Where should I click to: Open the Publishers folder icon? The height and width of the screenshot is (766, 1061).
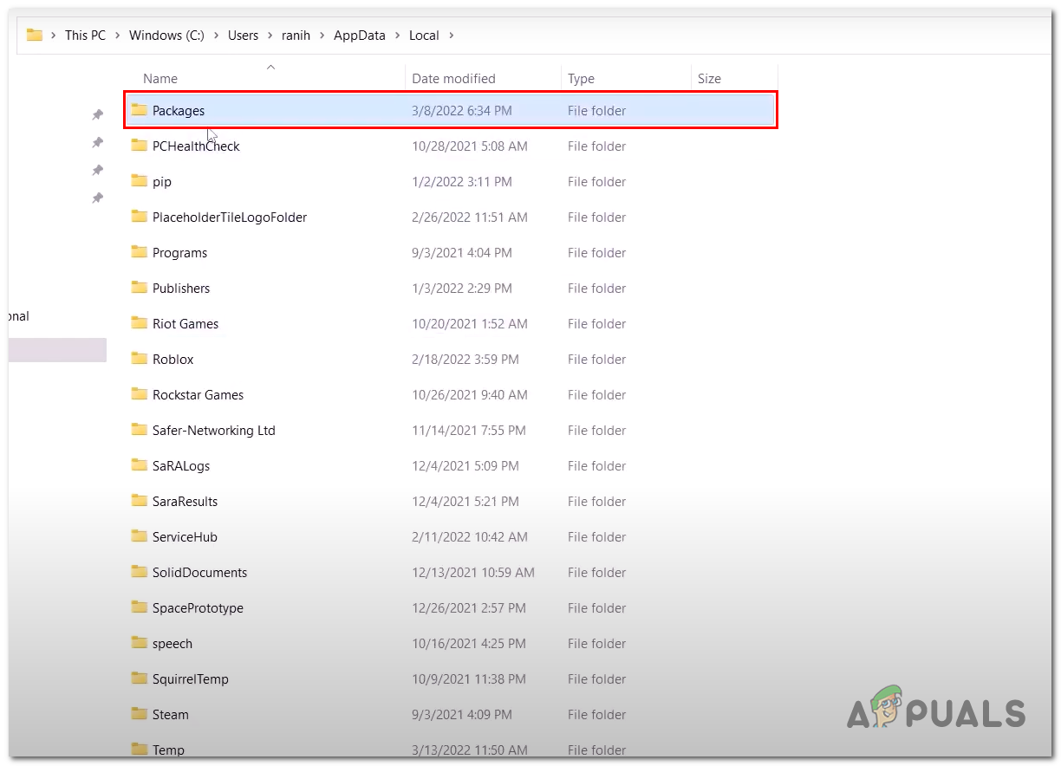pyautogui.click(x=140, y=288)
